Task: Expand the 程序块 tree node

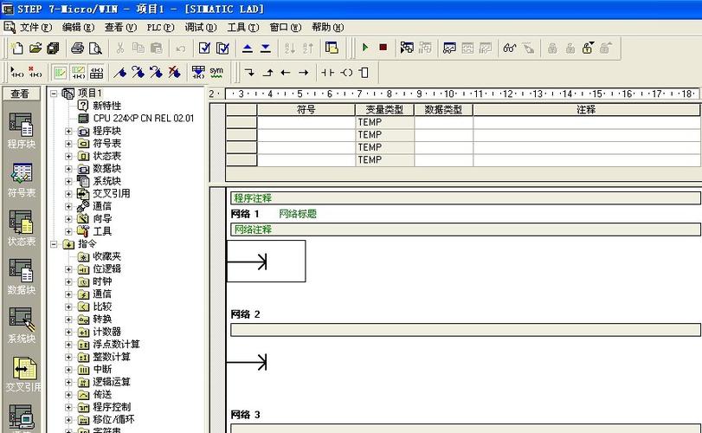Action: (68, 131)
